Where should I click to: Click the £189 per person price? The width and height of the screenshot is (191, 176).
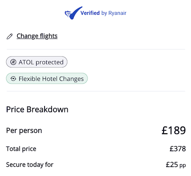(x=174, y=130)
